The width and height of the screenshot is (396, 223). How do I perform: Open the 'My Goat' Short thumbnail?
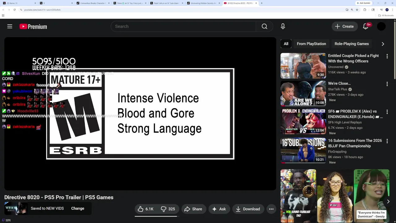click(x=335, y=196)
